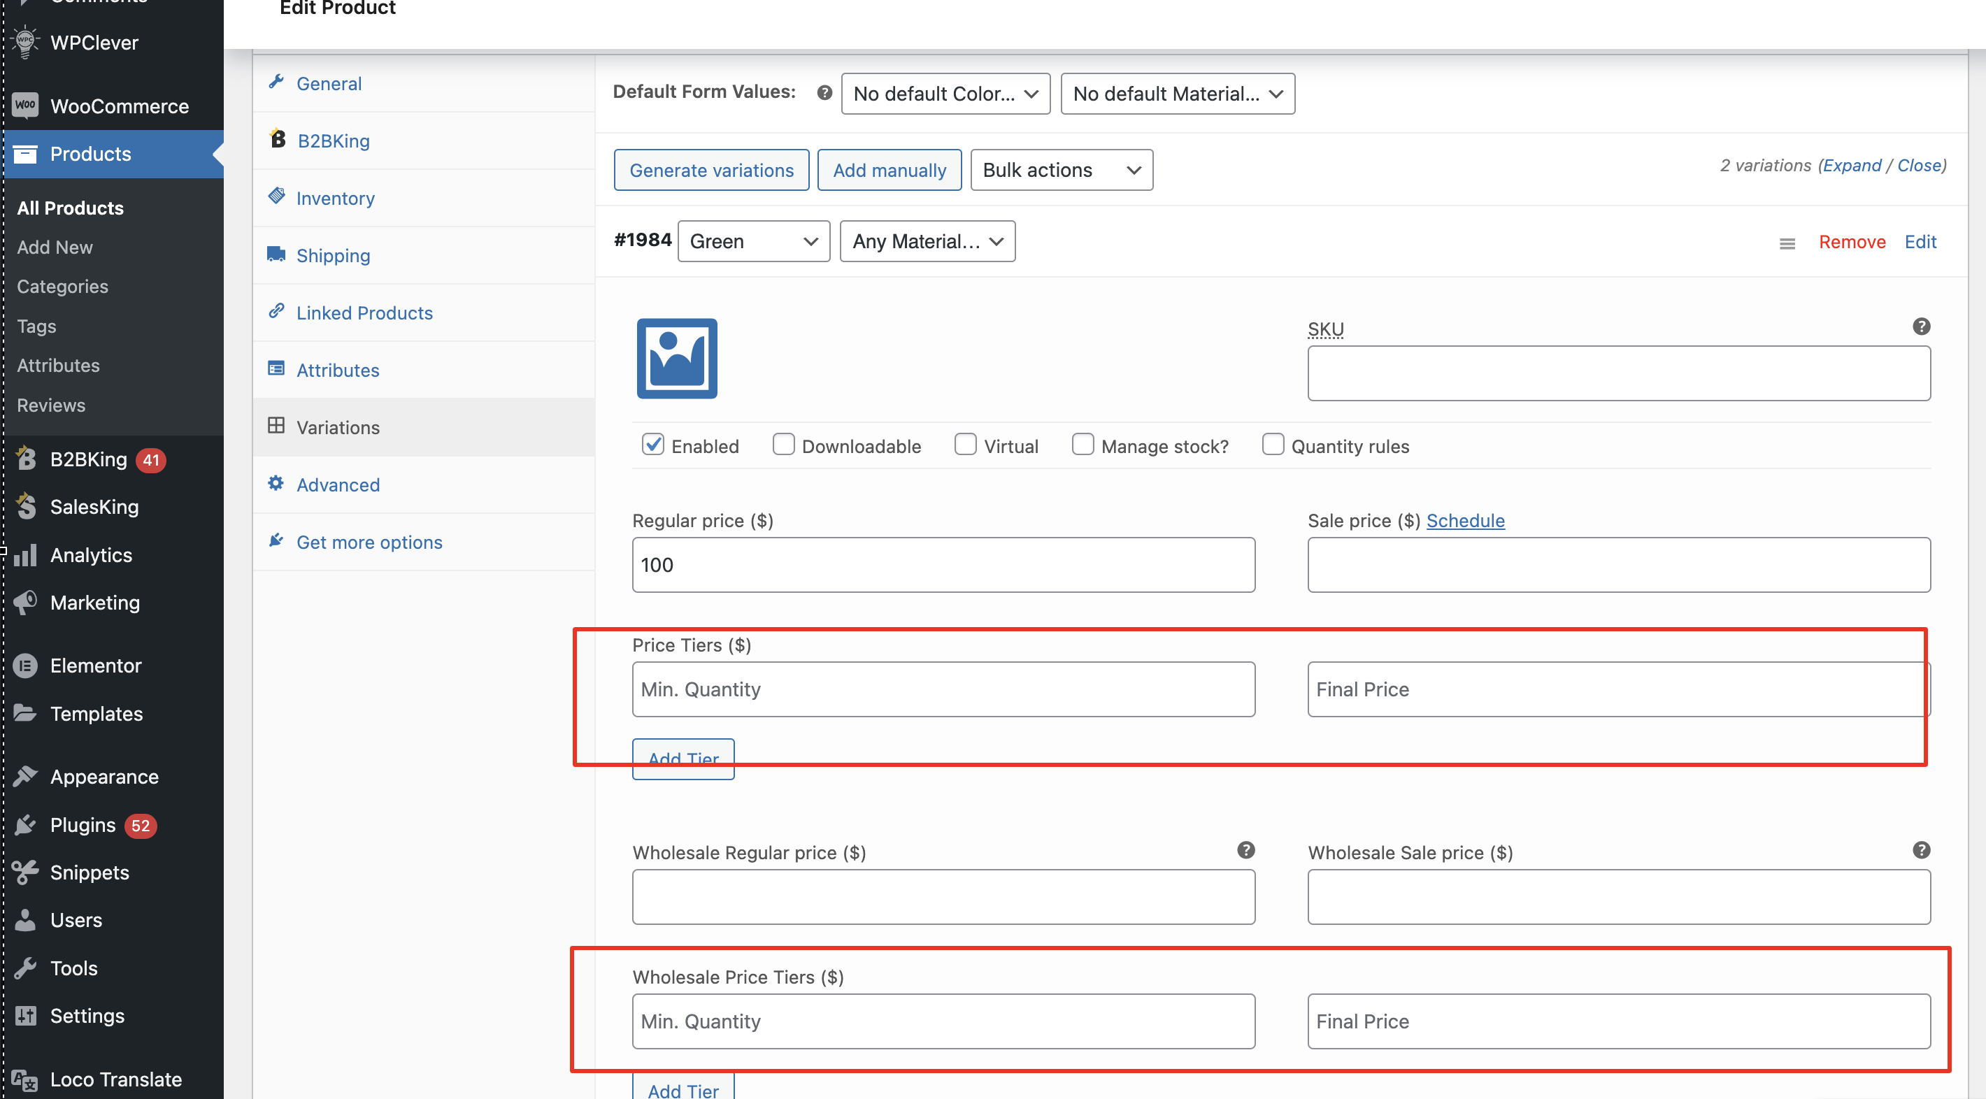
Task: Uncheck the Enabled checkbox
Action: click(x=653, y=445)
